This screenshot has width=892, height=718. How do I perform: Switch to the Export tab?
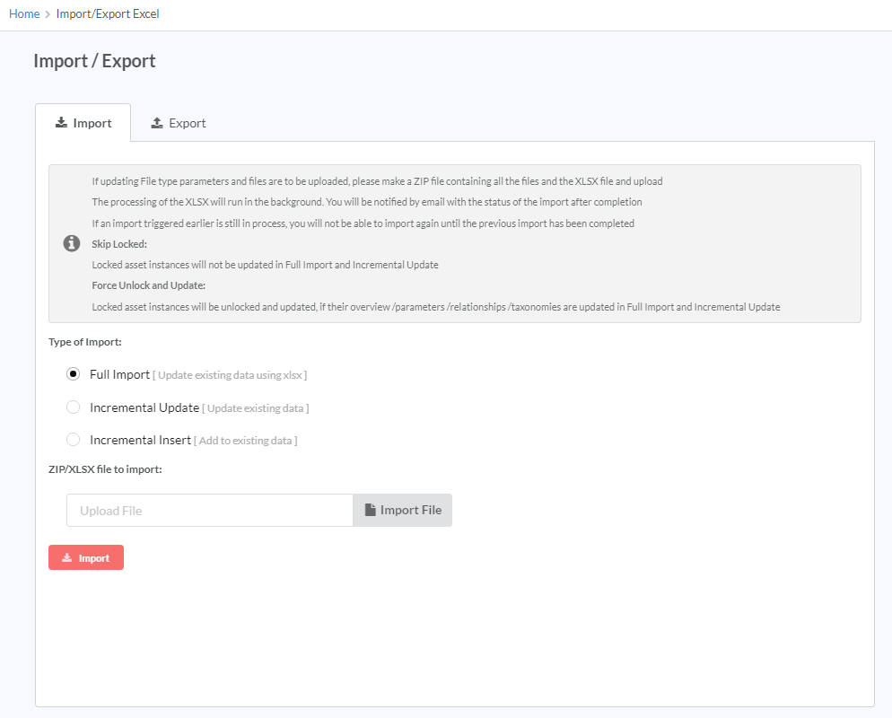click(179, 123)
